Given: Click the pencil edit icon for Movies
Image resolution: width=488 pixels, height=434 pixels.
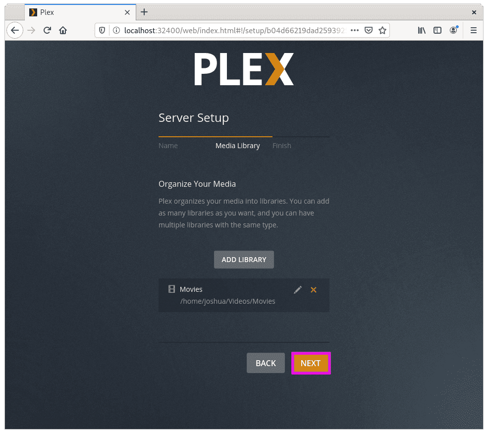Looking at the screenshot, I should (x=298, y=290).
